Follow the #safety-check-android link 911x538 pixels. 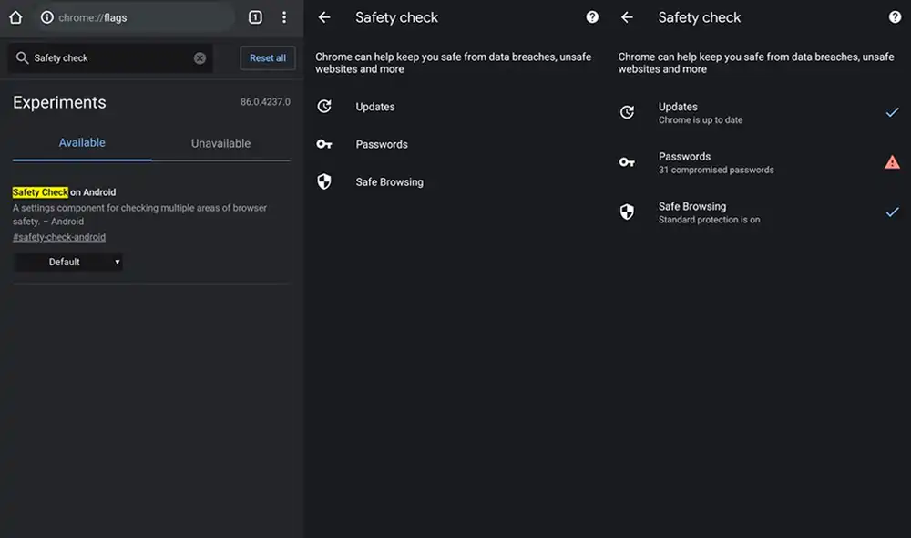coord(59,236)
